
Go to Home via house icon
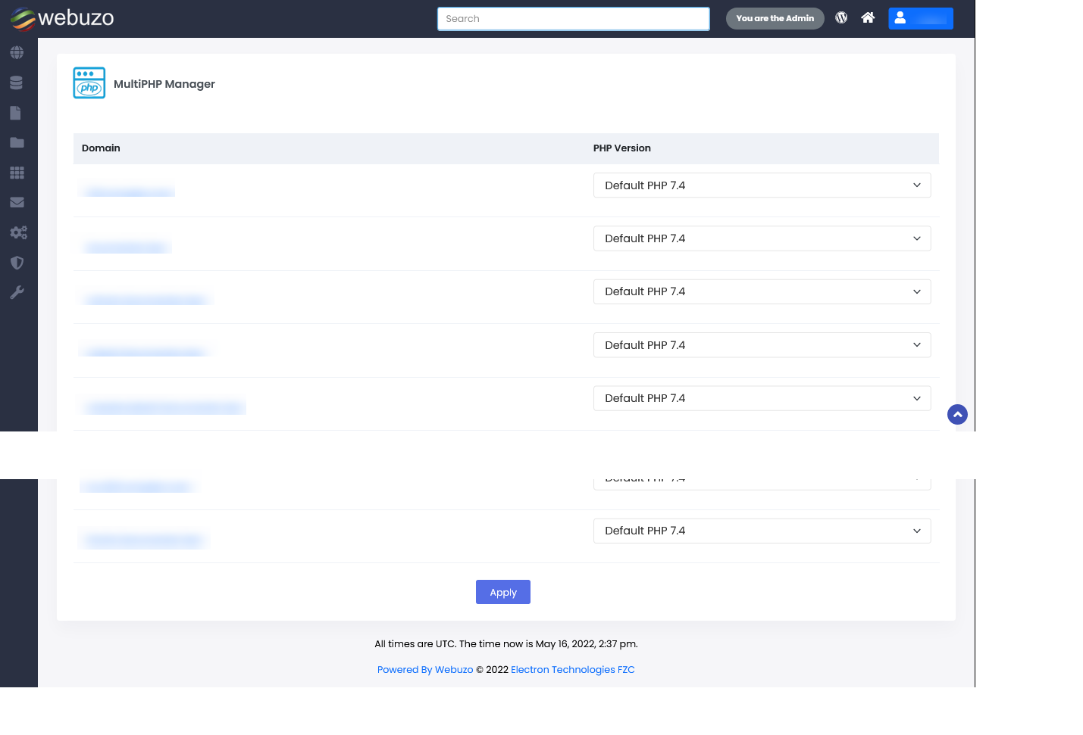click(x=868, y=18)
